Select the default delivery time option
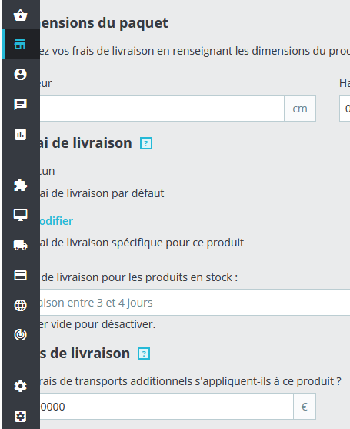Viewport: 350px width, 429px height. [101, 193]
